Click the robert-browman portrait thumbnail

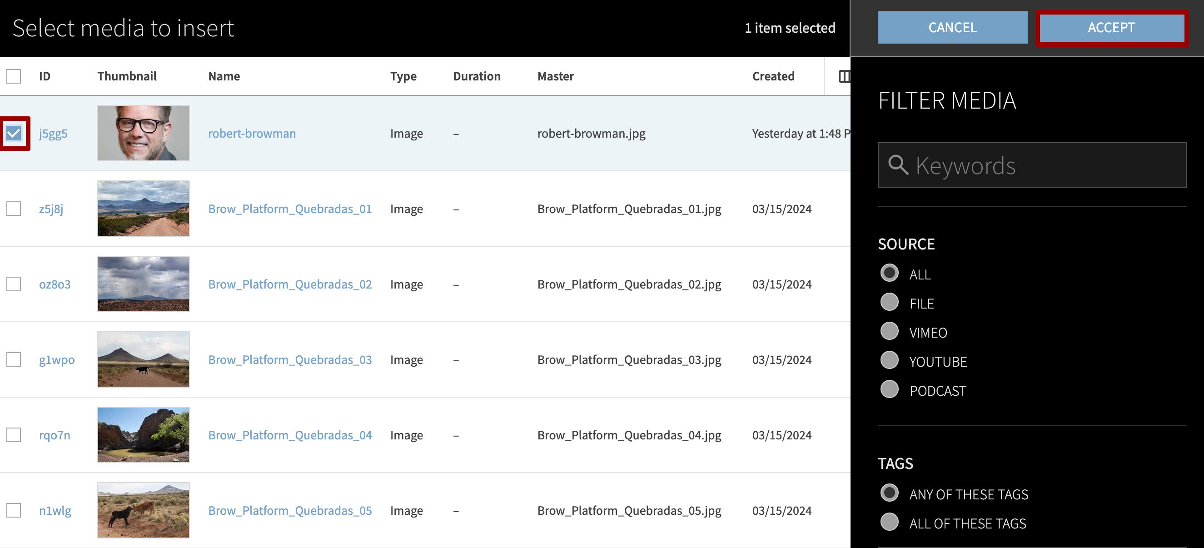tap(144, 133)
